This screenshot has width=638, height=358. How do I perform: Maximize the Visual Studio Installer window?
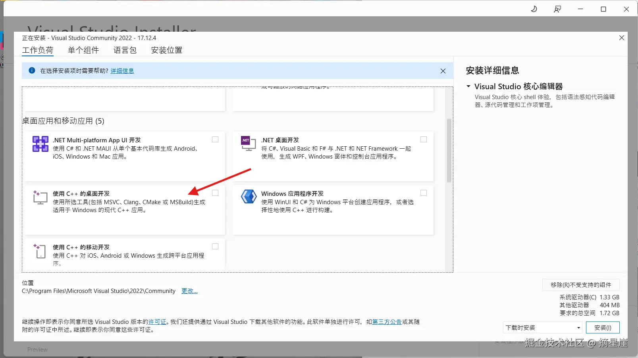603,9
